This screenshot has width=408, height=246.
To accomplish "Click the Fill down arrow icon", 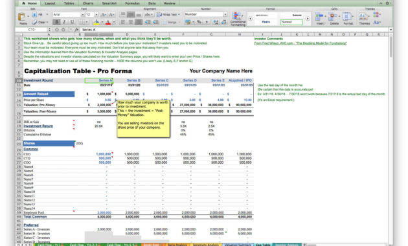I will (34, 14).
